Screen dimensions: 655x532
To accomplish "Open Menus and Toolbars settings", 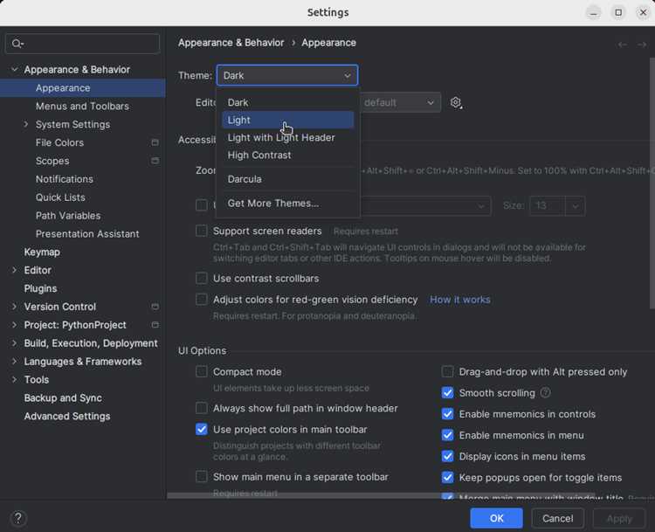I will click(82, 107).
